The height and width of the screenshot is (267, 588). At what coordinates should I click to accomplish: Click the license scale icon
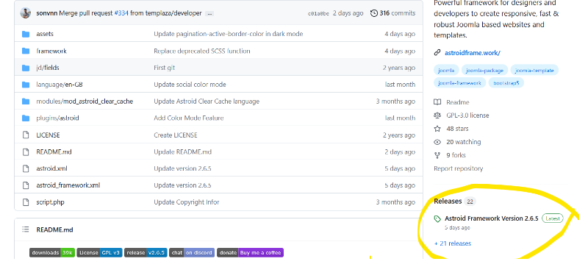(x=437, y=115)
